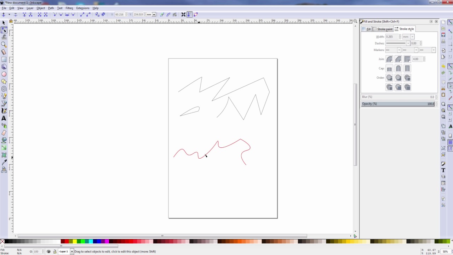Toggle show transformation handles for nodes
This screenshot has height=255, width=453.
coord(184,15)
